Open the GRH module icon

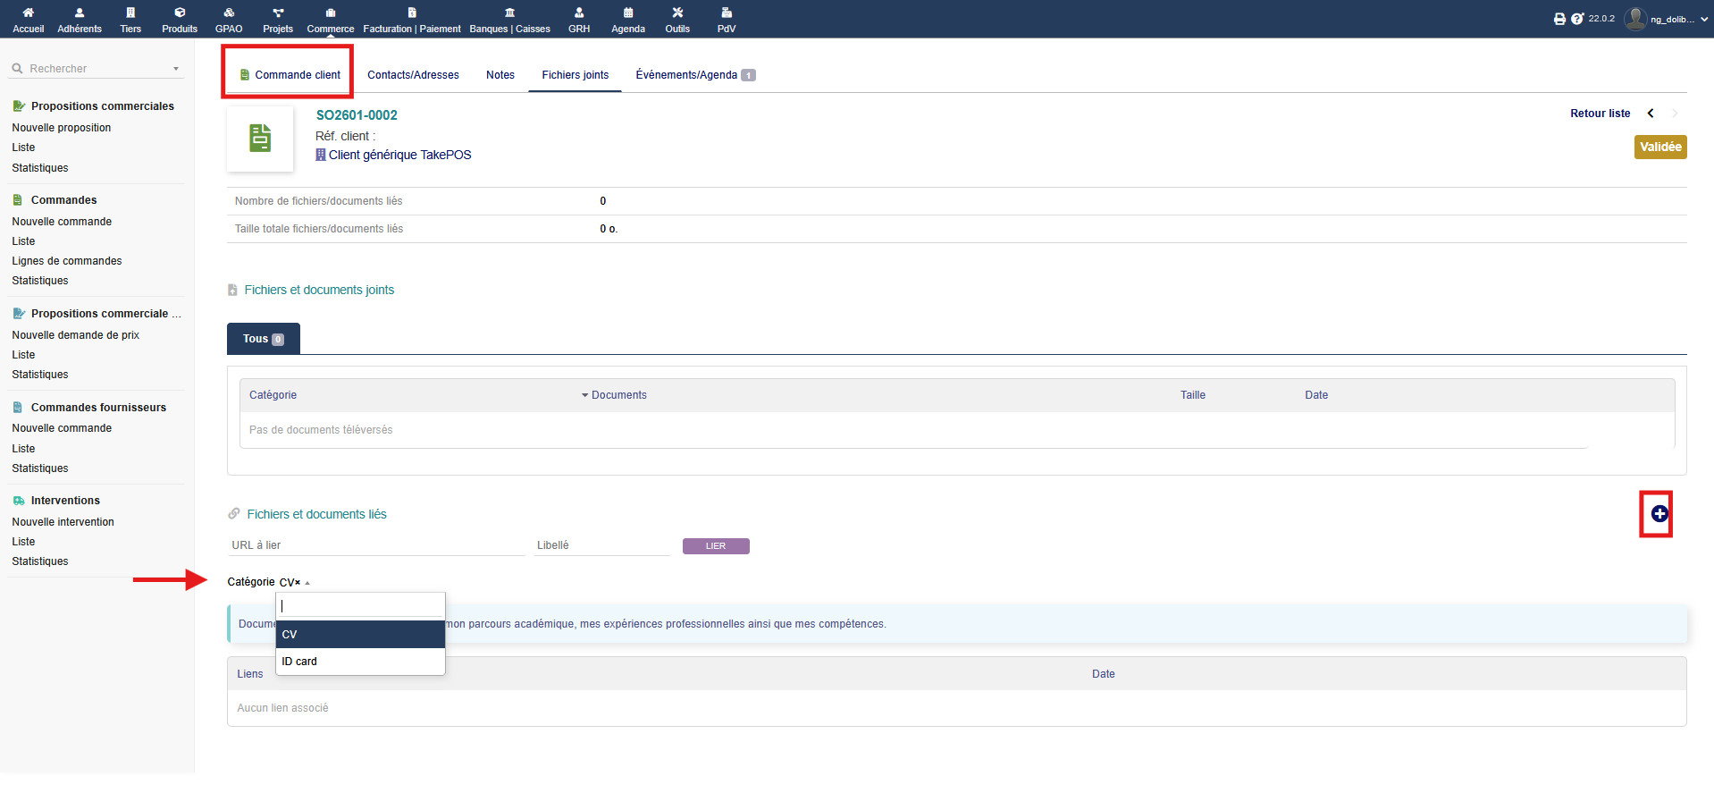[x=579, y=13]
